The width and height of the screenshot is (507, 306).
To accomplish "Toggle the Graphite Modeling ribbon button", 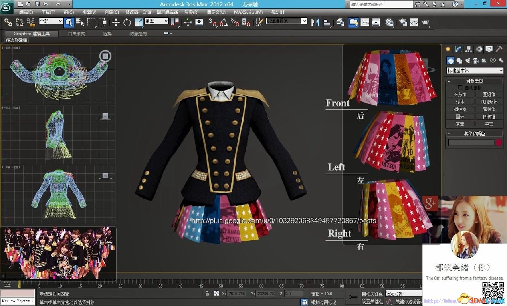I will 353,22.
